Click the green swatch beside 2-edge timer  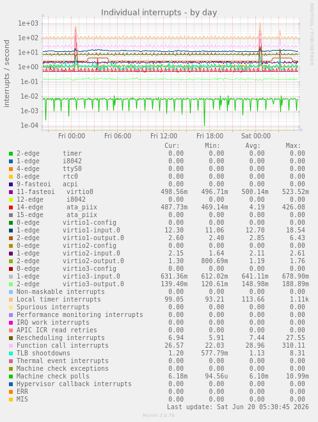11,154
